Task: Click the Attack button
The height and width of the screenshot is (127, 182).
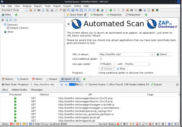Action: tap(106, 69)
